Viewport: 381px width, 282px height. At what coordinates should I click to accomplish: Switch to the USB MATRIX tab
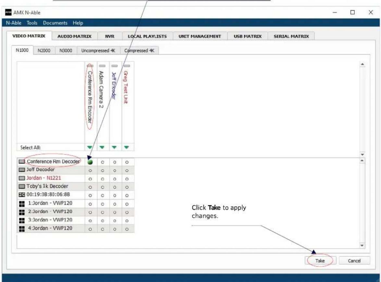248,36
